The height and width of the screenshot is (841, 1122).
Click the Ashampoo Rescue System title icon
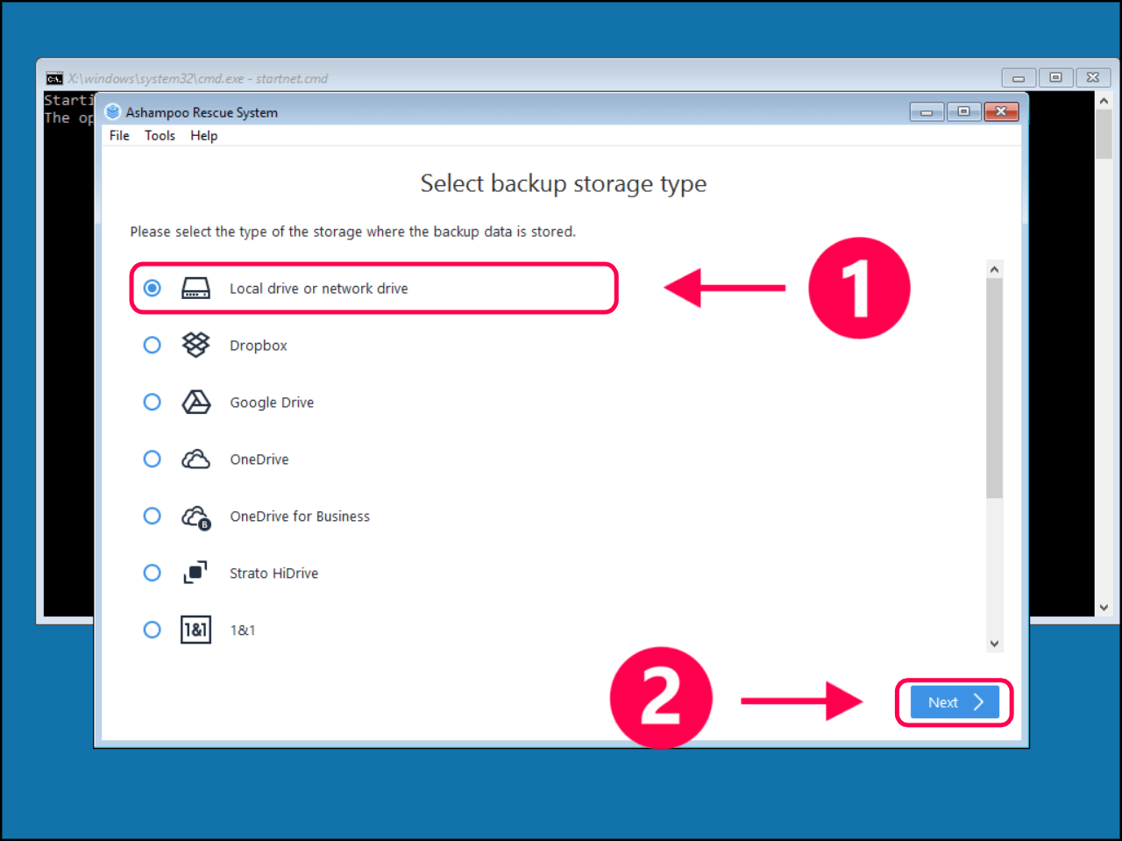112,111
